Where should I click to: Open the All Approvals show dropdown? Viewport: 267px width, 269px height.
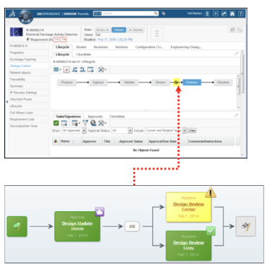(74, 130)
